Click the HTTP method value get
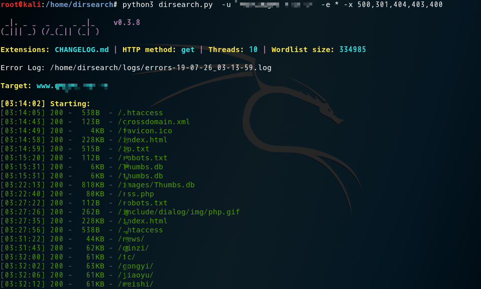 click(x=188, y=50)
